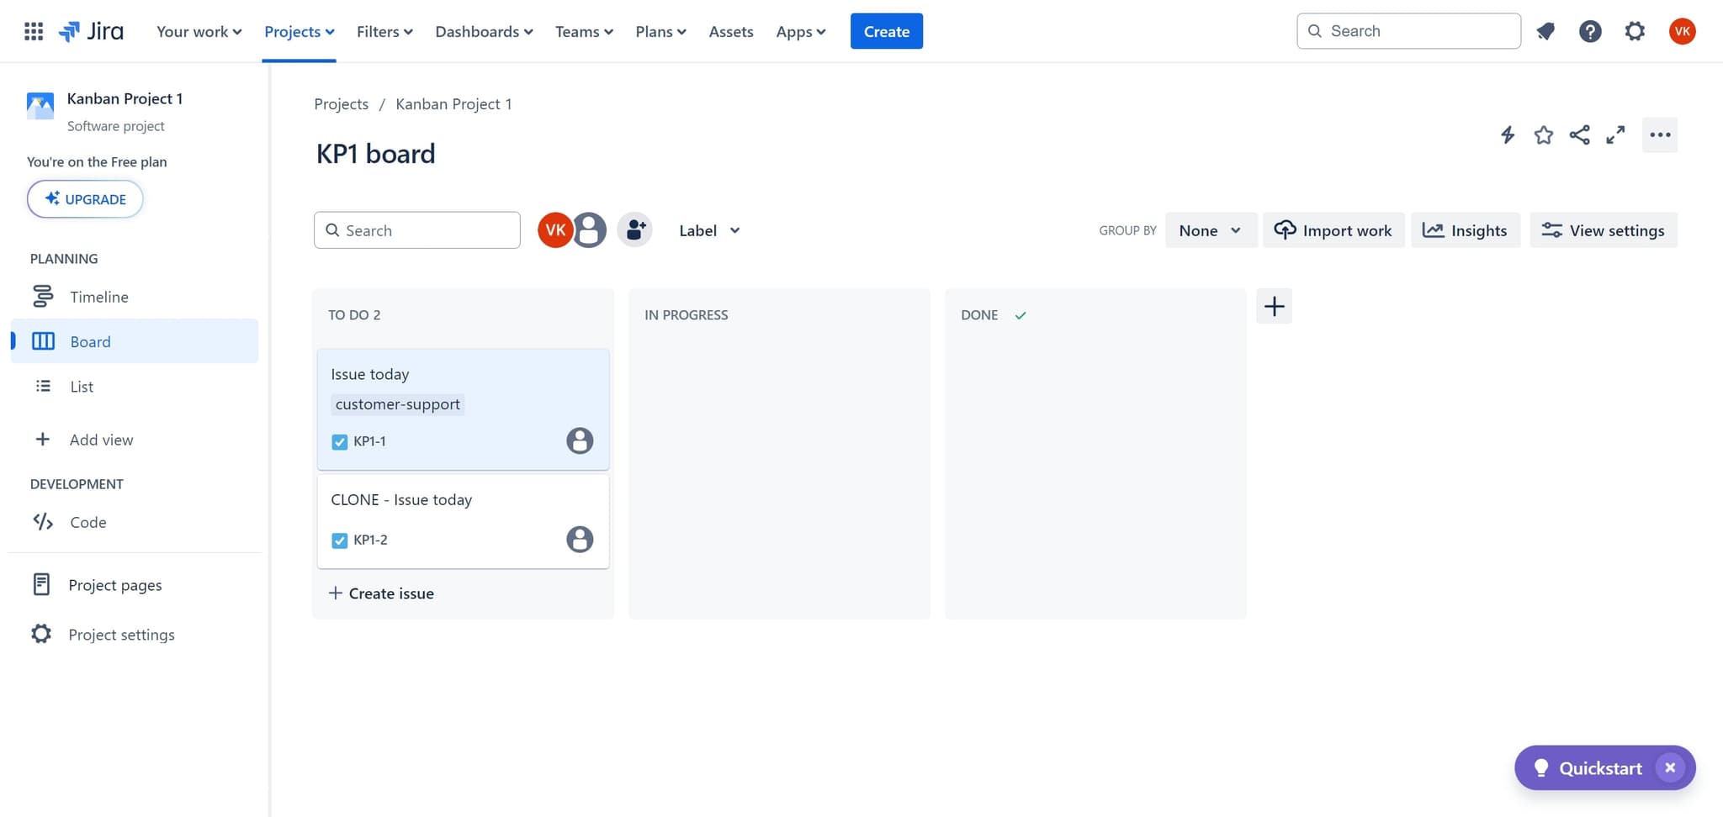Click the KP1-2 task type checkbox icon
Screen dimensions: 1723x817
340,540
